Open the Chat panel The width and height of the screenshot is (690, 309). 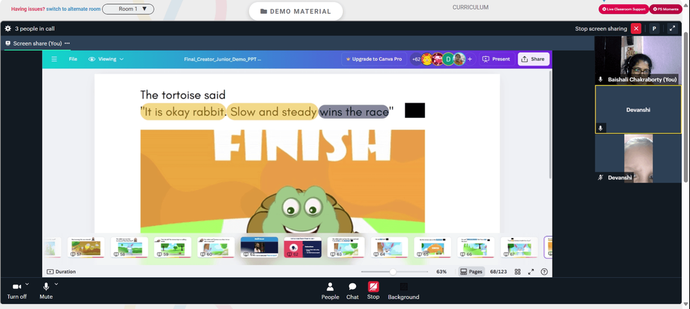tap(353, 291)
